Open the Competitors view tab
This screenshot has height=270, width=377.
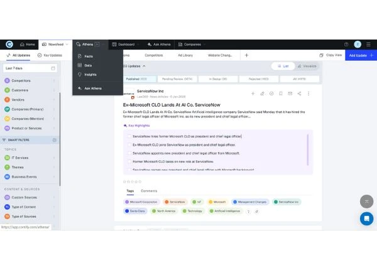pyautogui.click(x=154, y=55)
